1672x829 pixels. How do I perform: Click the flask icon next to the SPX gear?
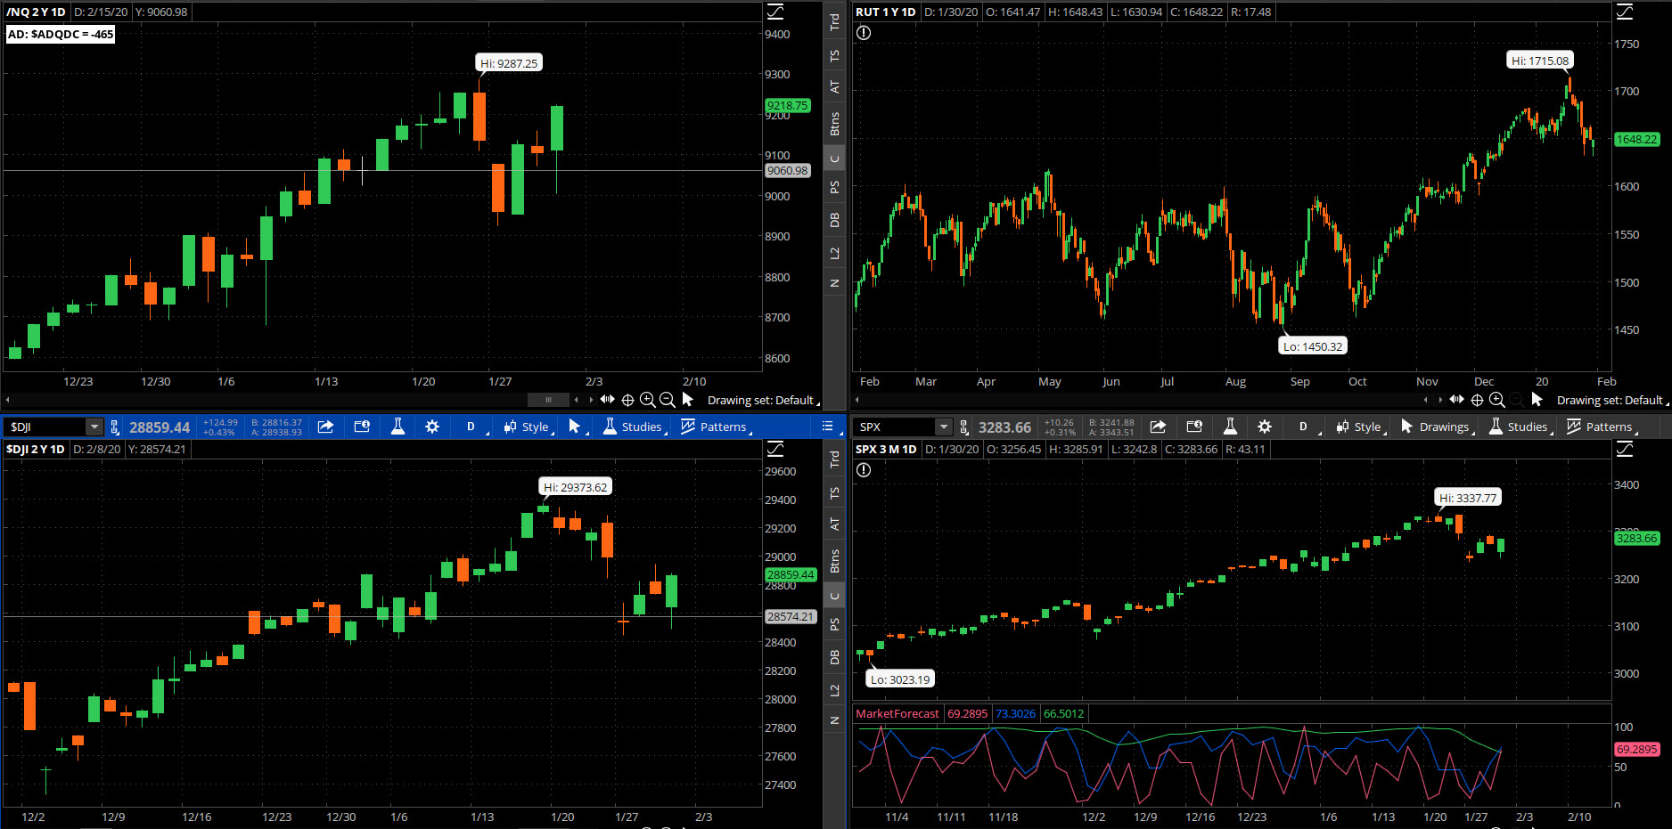tap(1230, 427)
